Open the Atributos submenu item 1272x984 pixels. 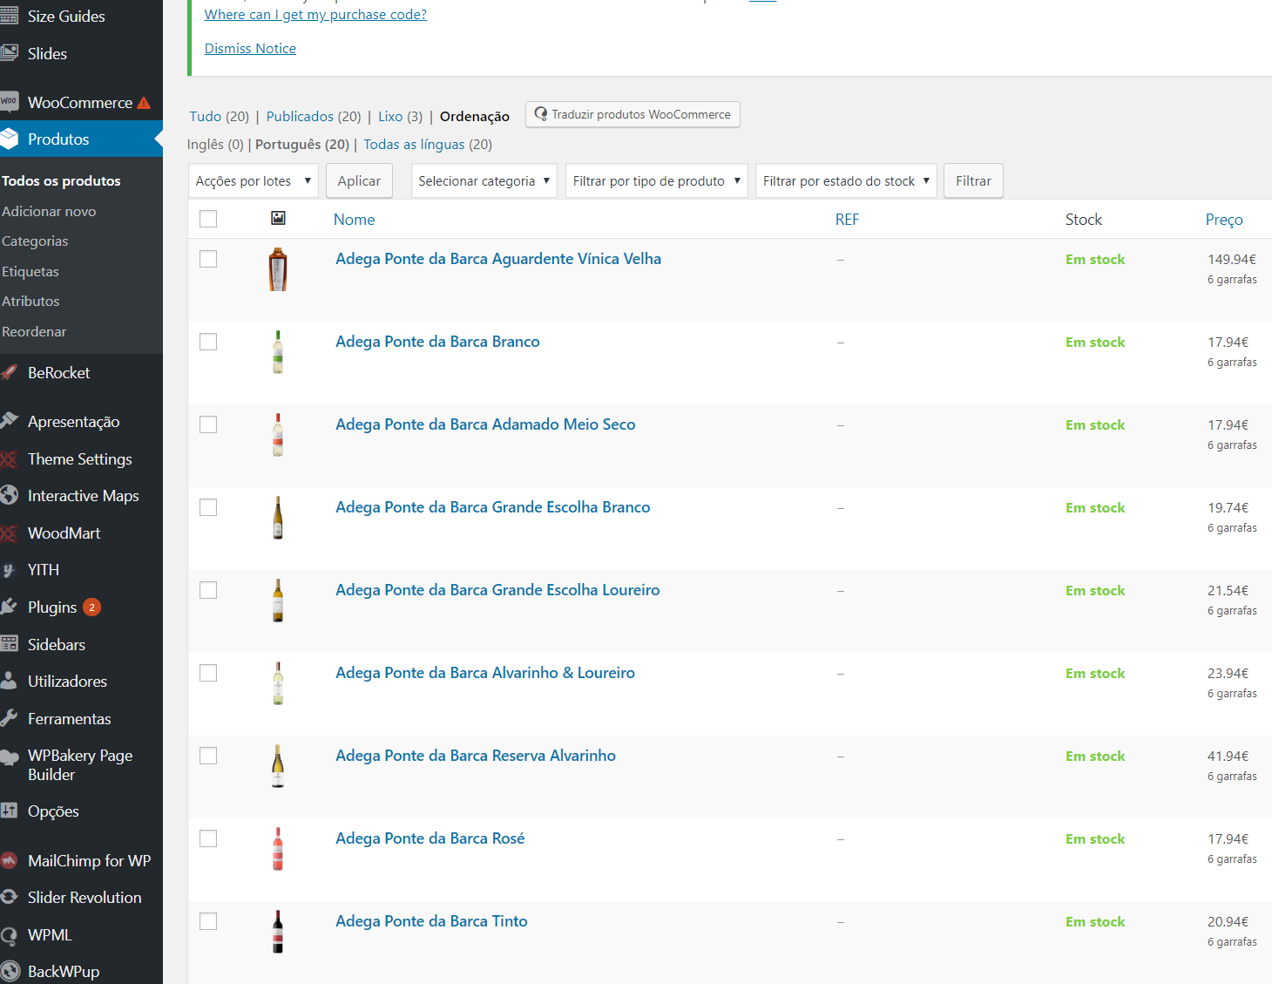coord(30,301)
